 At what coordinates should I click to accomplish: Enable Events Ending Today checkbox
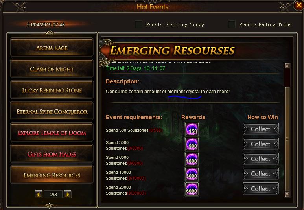232,25
